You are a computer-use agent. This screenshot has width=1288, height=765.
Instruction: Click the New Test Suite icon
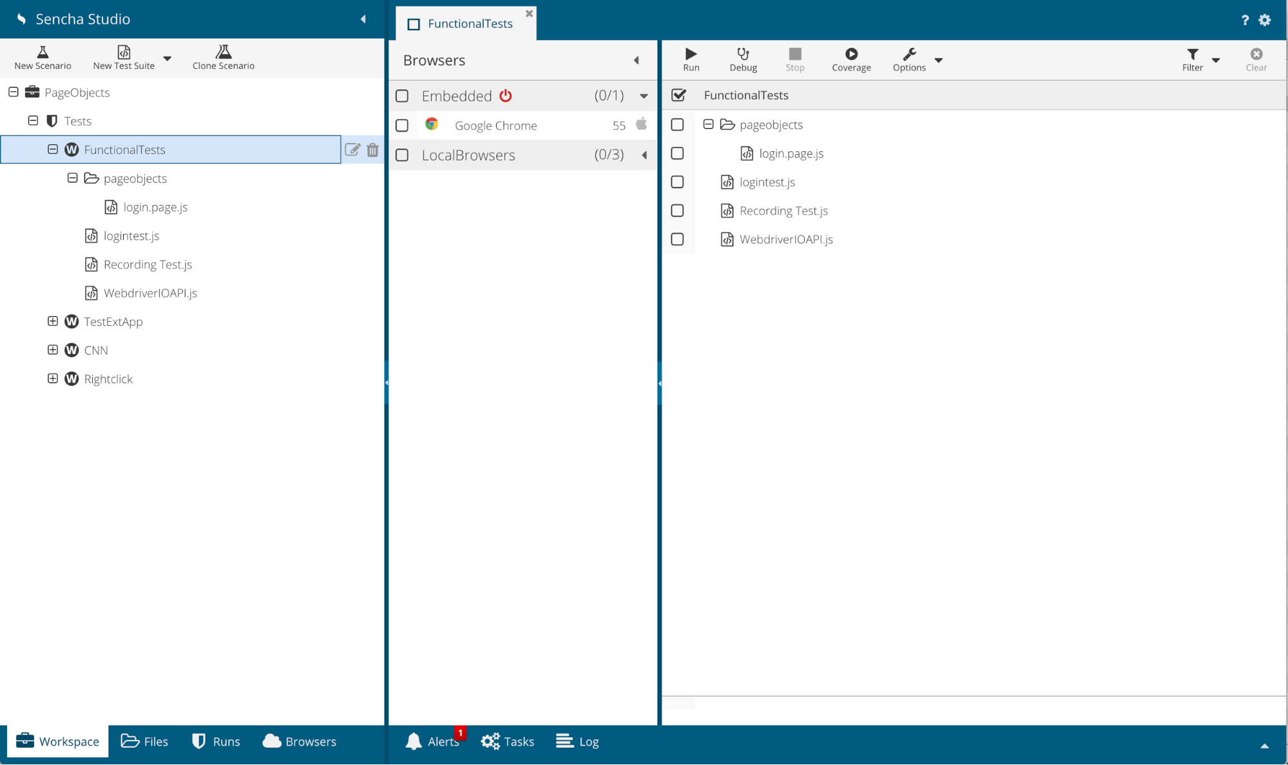coord(124,52)
